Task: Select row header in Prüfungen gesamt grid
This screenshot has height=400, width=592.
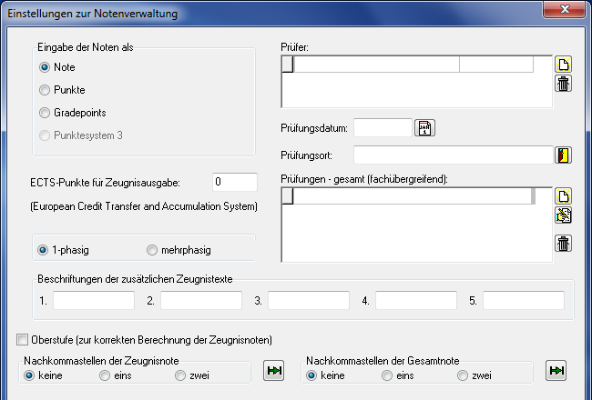Action: click(x=288, y=196)
